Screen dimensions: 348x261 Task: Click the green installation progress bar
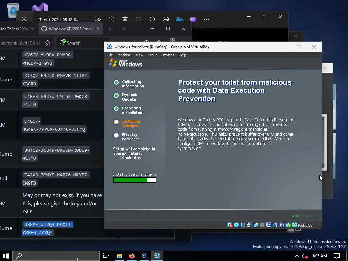[x=135, y=180]
